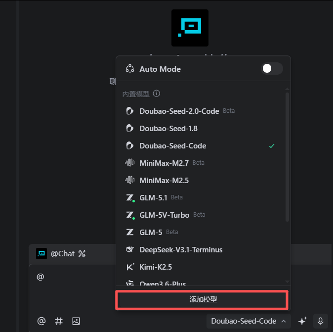Click the GLM-5V-Turbo Z logo icon
This screenshot has height=332, width=333.
[x=130, y=215]
